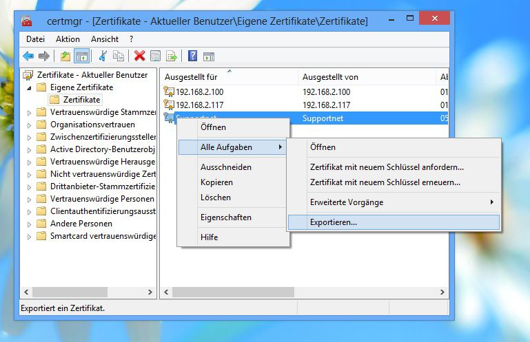530x342 pixels.
Task: Click the Forward arrow toolbar icon
Action: 44,56
